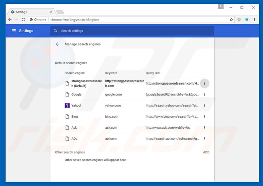263x186 pixels.
Task: Open more actions for AOL engine
Action: pyautogui.click(x=204, y=139)
